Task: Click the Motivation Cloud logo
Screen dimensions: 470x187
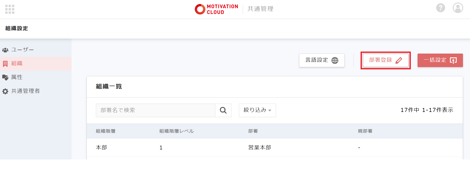Action: pyautogui.click(x=216, y=9)
